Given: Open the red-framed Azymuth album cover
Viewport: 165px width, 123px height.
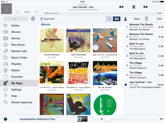Looking at the screenshot, I should [x=52, y=105].
